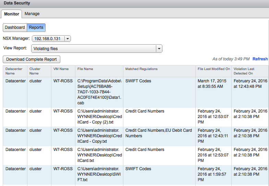This screenshot has width=269, height=186.
Task: Select the Dashboard view button
Action: (x=15, y=27)
